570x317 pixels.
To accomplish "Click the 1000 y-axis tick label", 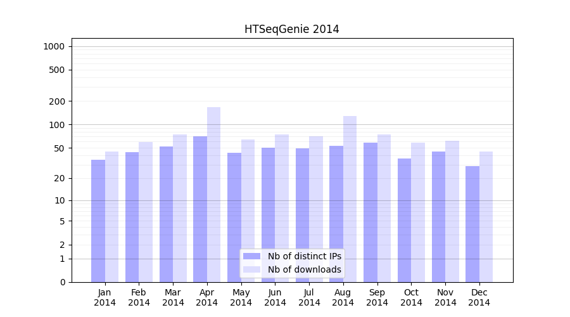I will pos(54,46).
